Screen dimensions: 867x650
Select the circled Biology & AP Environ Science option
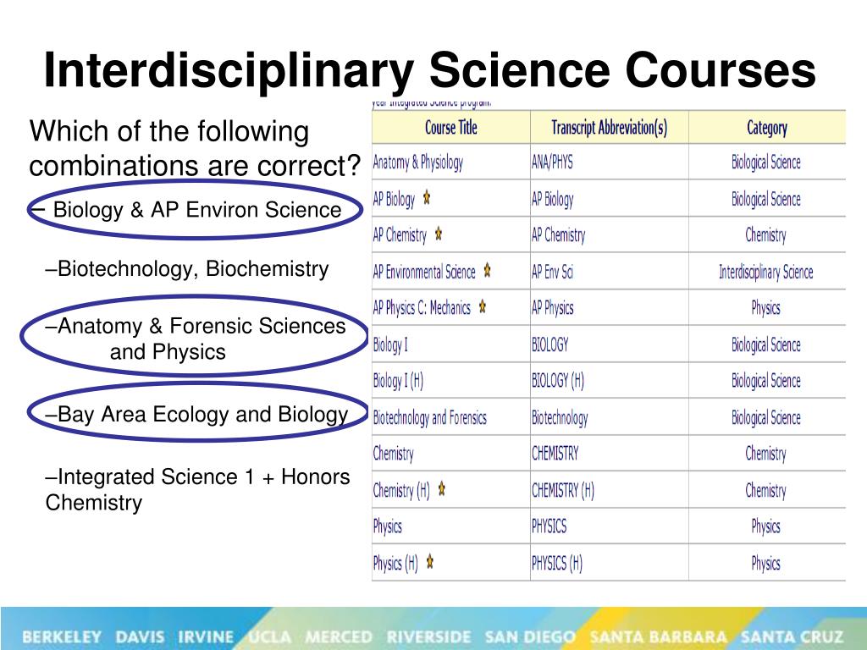pyautogui.click(x=195, y=210)
